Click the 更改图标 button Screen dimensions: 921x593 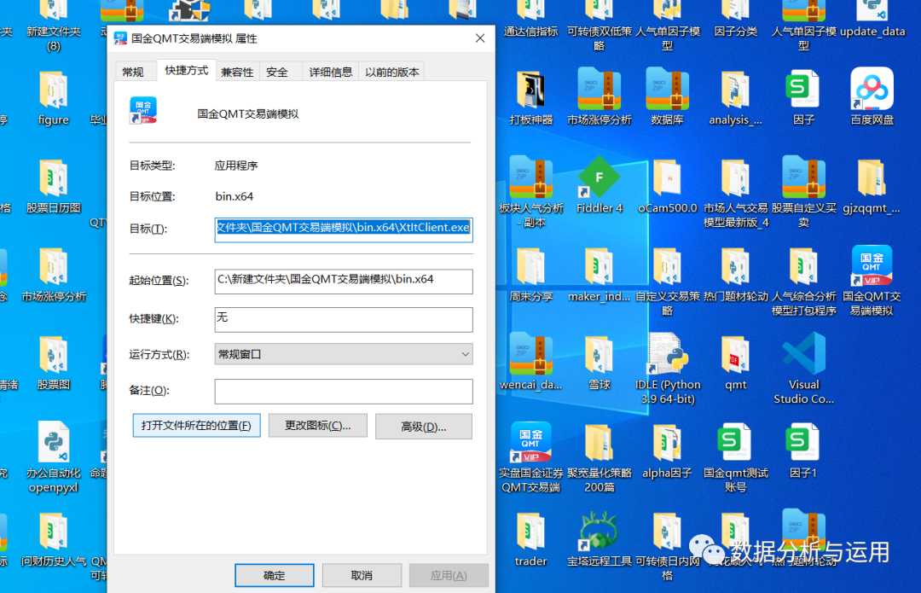[x=318, y=426]
